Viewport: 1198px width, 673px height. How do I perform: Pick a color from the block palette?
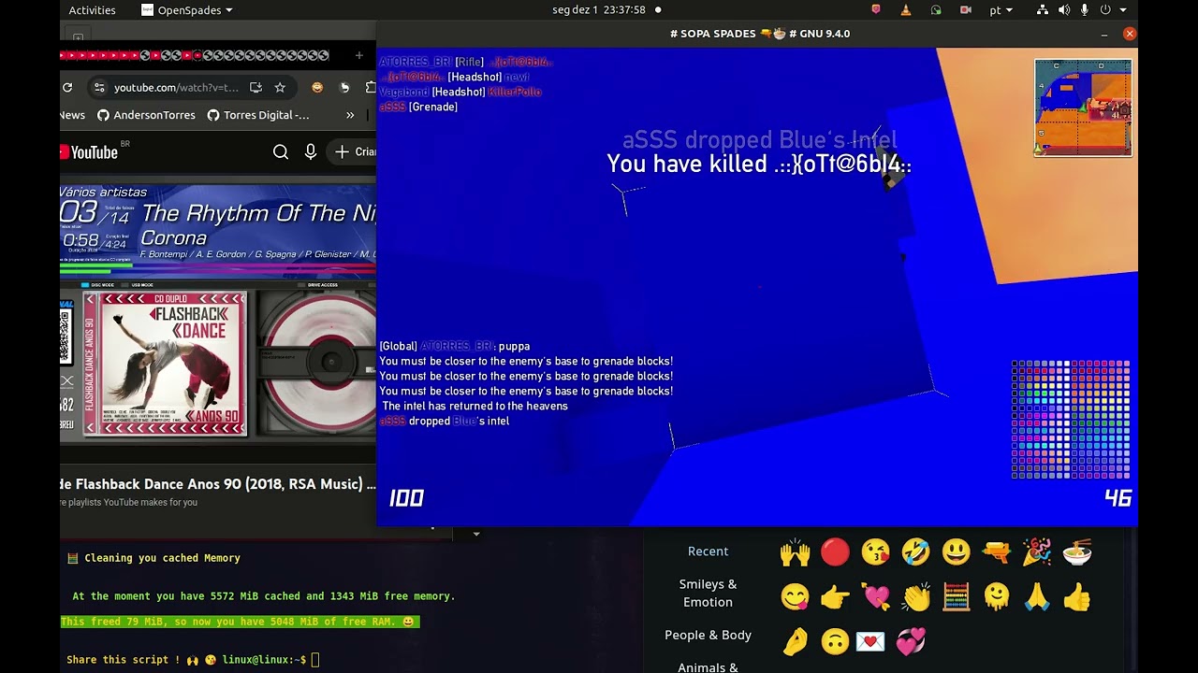[1071, 419]
